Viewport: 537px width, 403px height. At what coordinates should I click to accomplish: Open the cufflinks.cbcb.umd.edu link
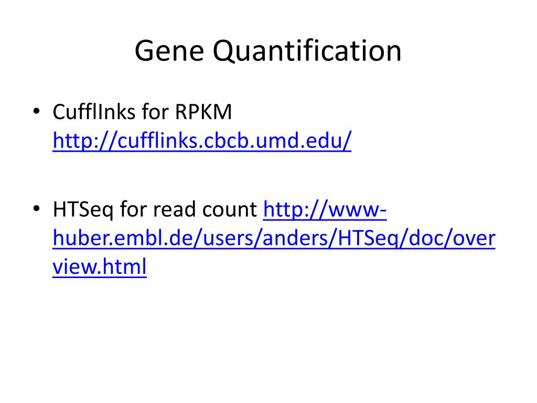(x=202, y=141)
